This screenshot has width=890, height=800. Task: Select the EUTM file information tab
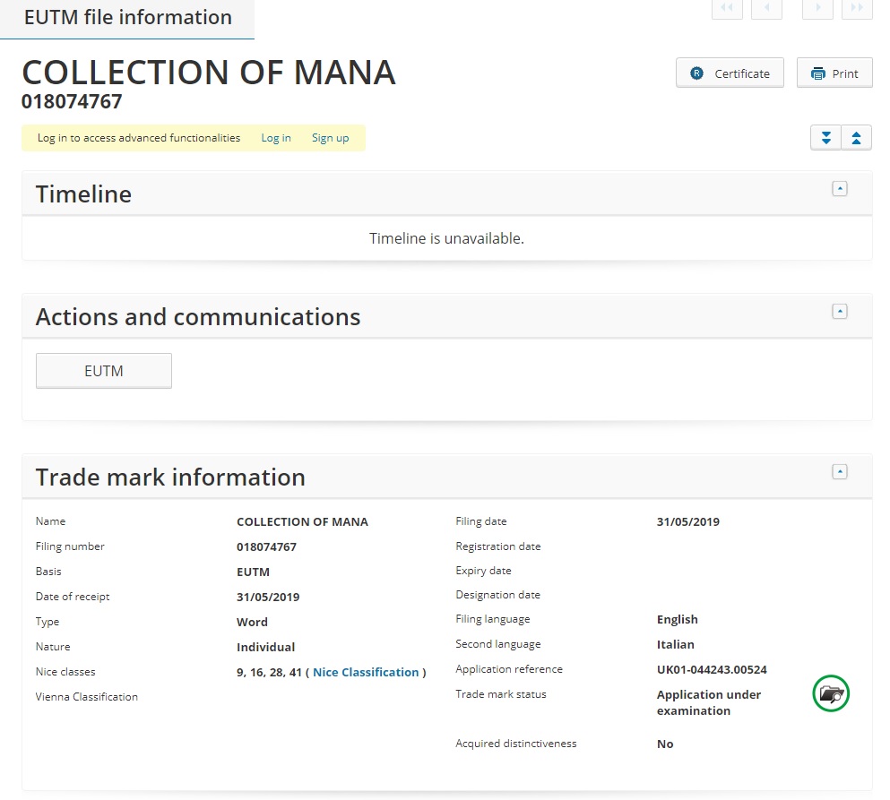pos(127,18)
